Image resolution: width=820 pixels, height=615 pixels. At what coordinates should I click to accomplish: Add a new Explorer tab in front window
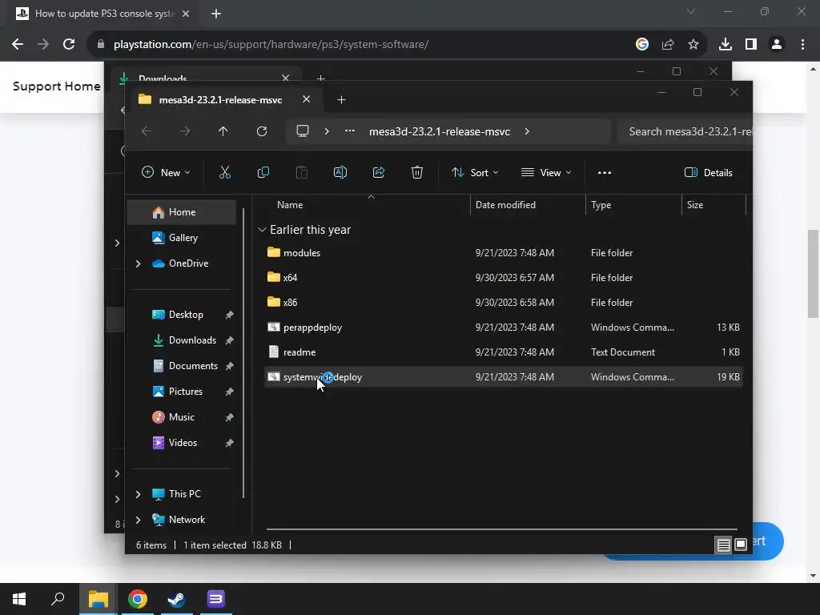click(341, 100)
